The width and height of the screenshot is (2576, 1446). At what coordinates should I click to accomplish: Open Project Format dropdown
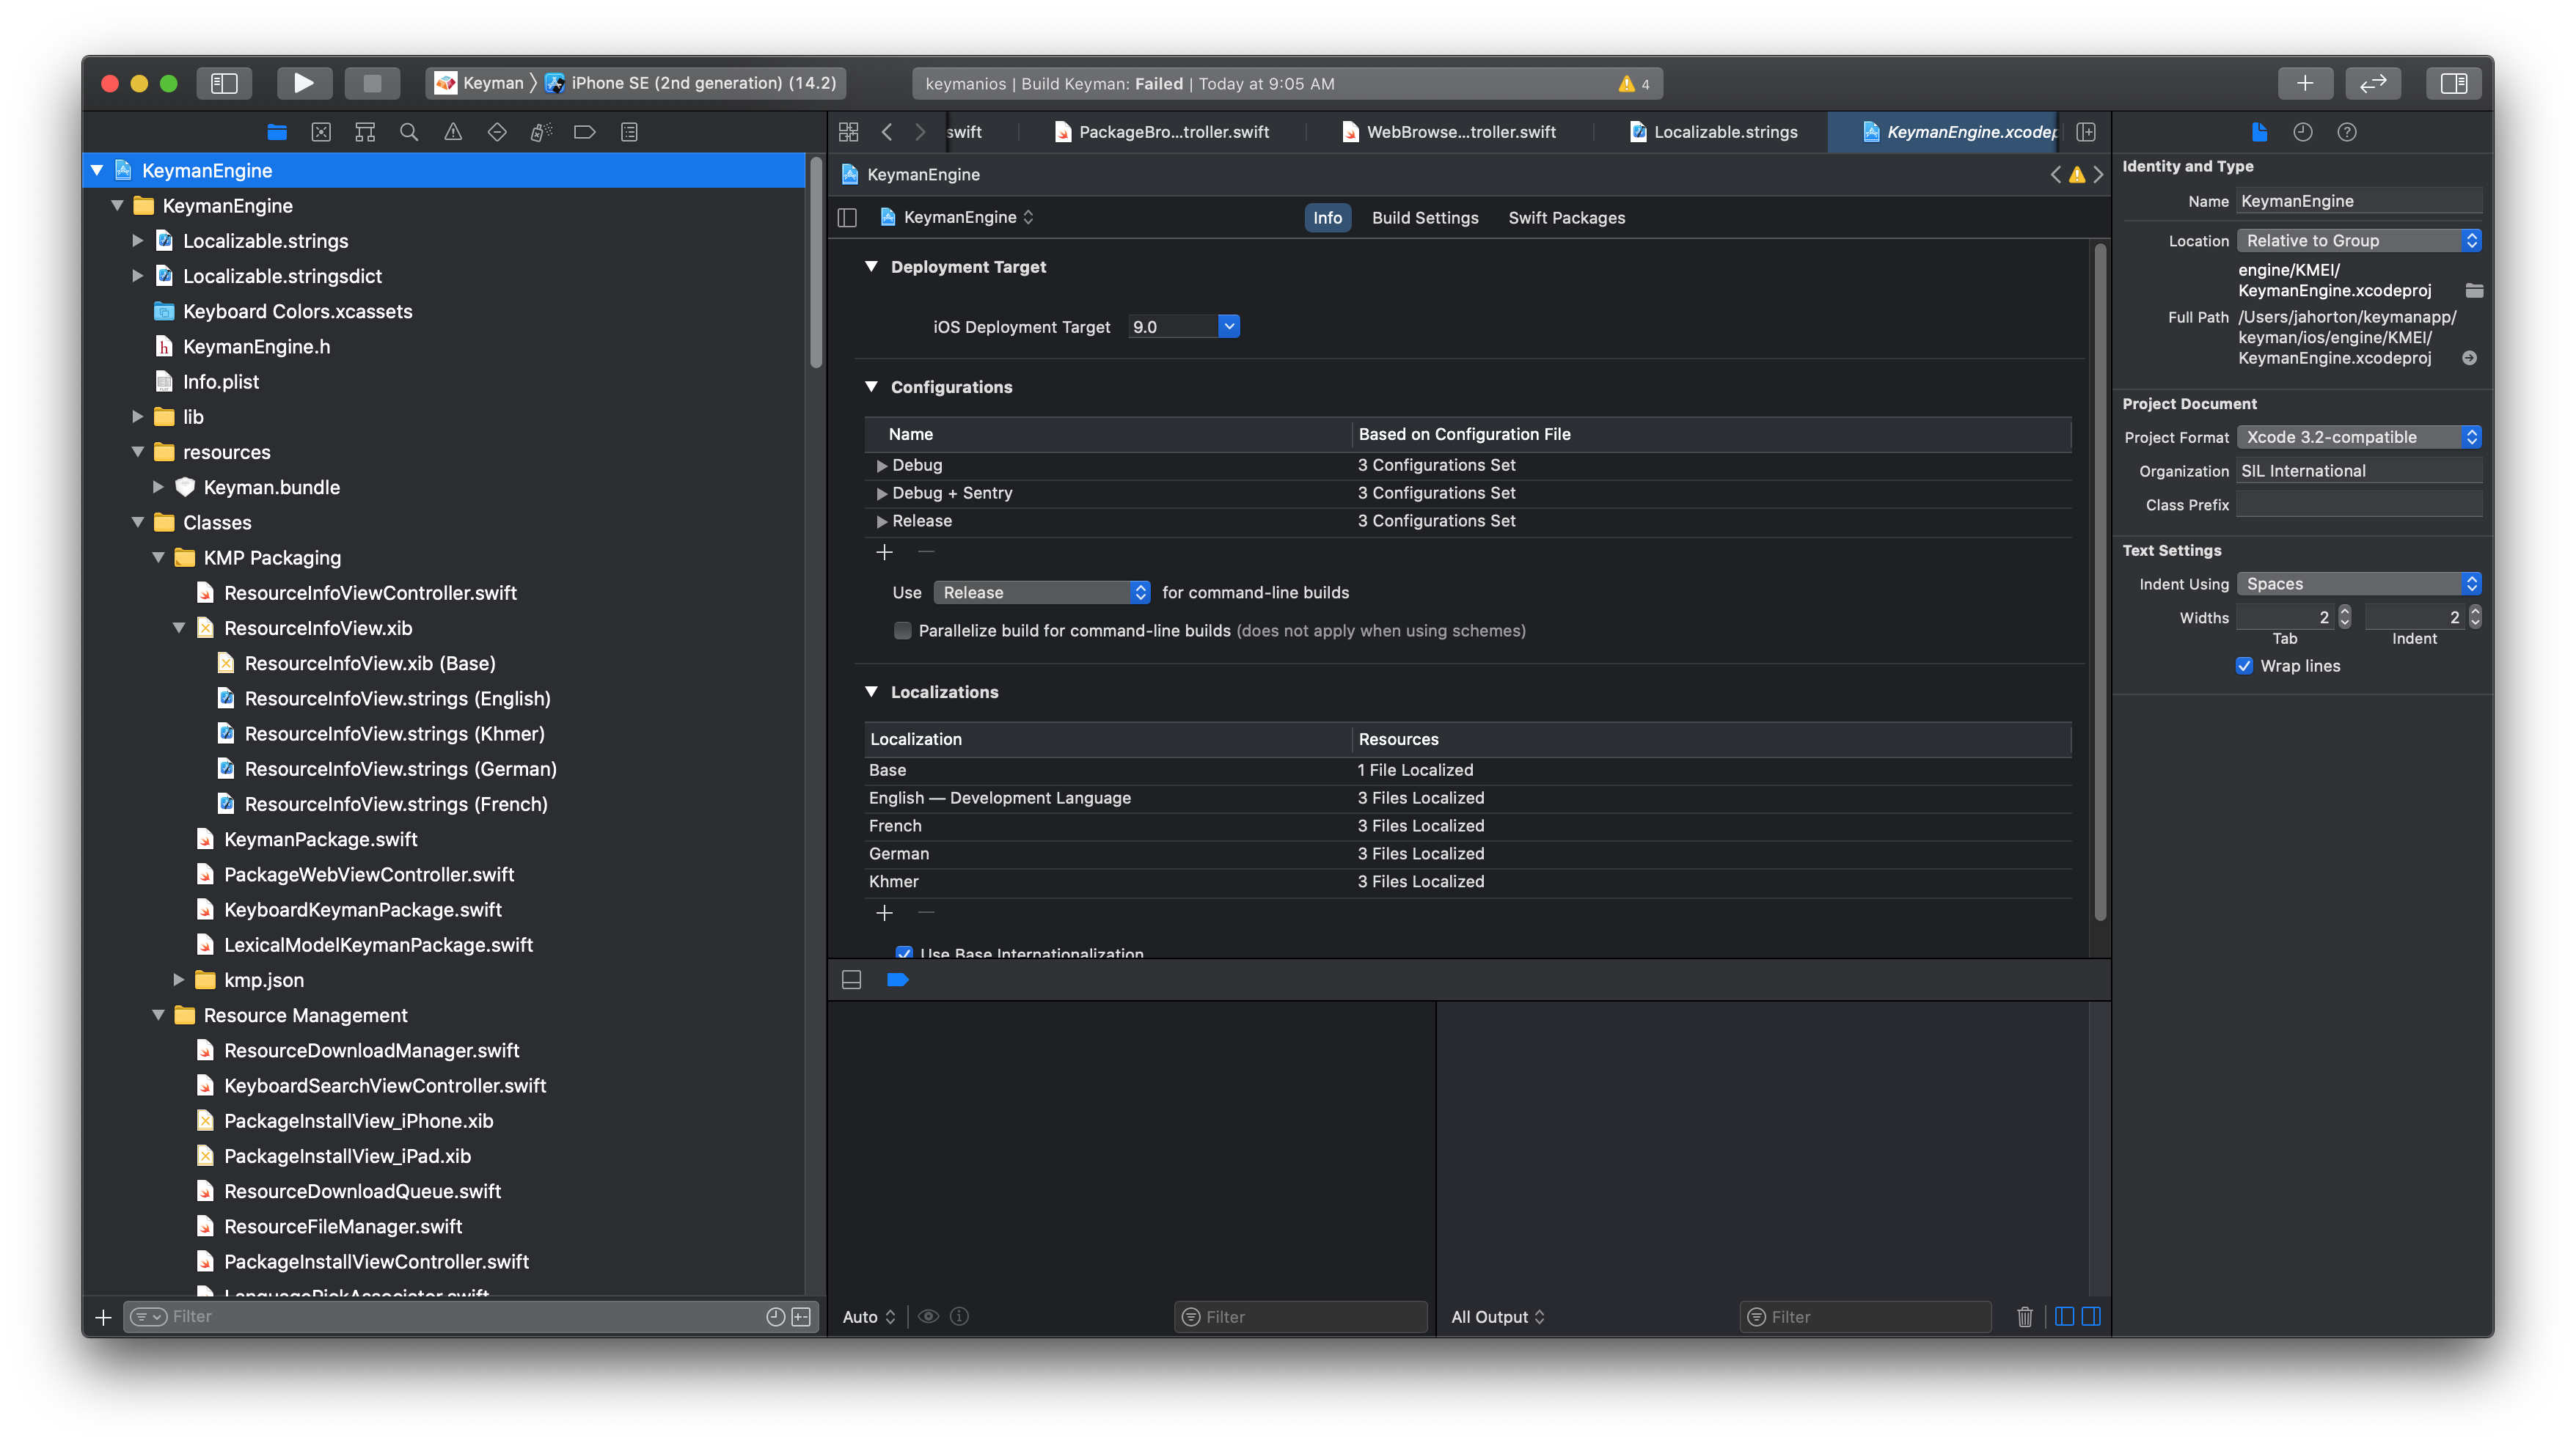pyautogui.click(x=2359, y=437)
